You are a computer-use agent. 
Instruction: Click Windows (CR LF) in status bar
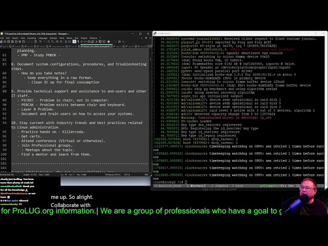click(113, 174)
